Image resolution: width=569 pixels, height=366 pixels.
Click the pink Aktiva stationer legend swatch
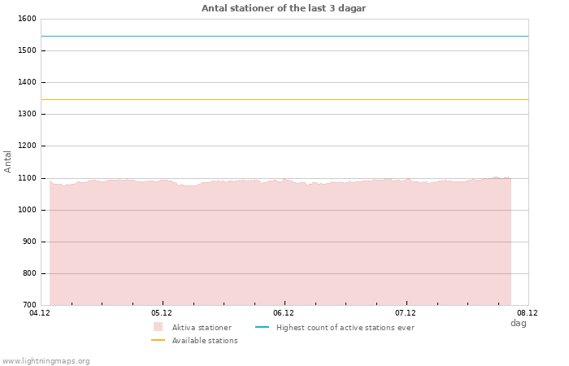click(x=158, y=327)
